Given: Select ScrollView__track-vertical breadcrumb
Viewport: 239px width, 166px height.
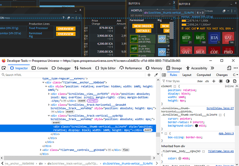Looking at the screenshot, I should (x=73, y=164).
